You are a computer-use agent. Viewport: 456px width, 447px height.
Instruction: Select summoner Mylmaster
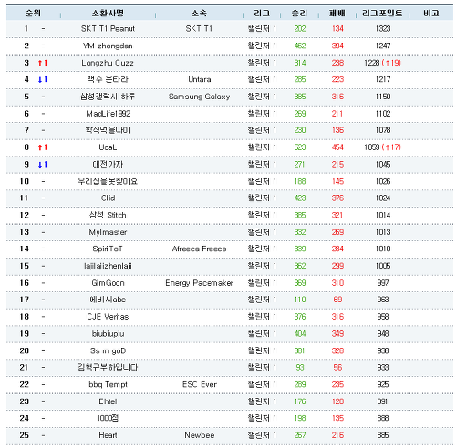[108, 232]
